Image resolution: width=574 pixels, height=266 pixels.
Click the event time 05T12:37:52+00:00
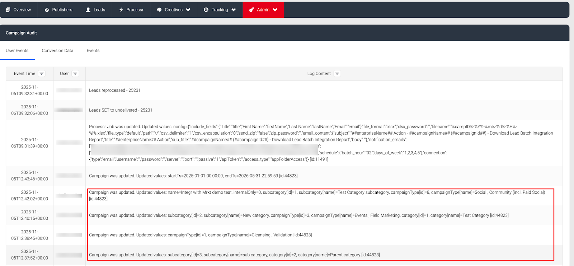coord(29,255)
